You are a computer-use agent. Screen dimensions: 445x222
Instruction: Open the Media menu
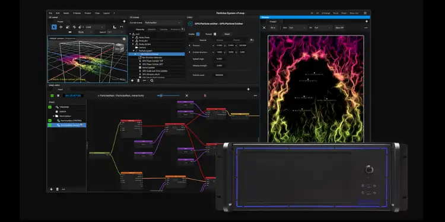[66, 13]
